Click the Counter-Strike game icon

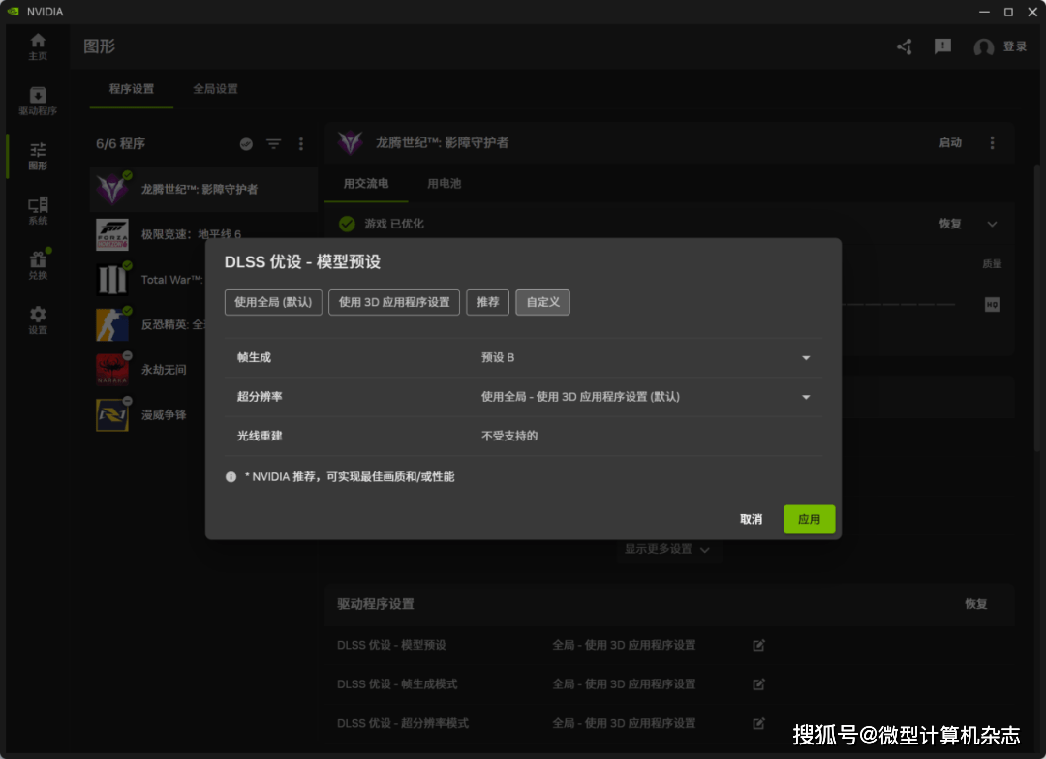pos(112,325)
